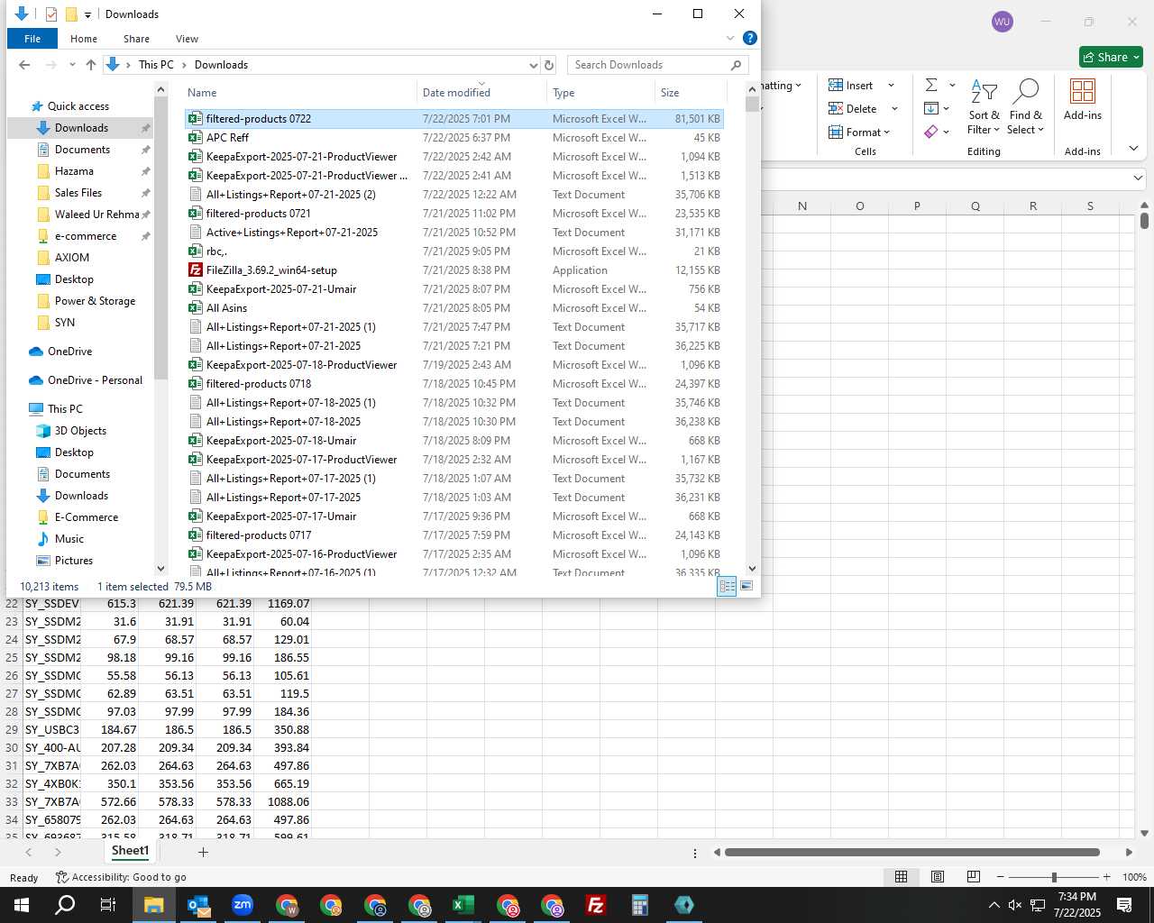Add a new sheet with plus icon
Screen dimensions: 1154x923
click(x=203, y=852)
